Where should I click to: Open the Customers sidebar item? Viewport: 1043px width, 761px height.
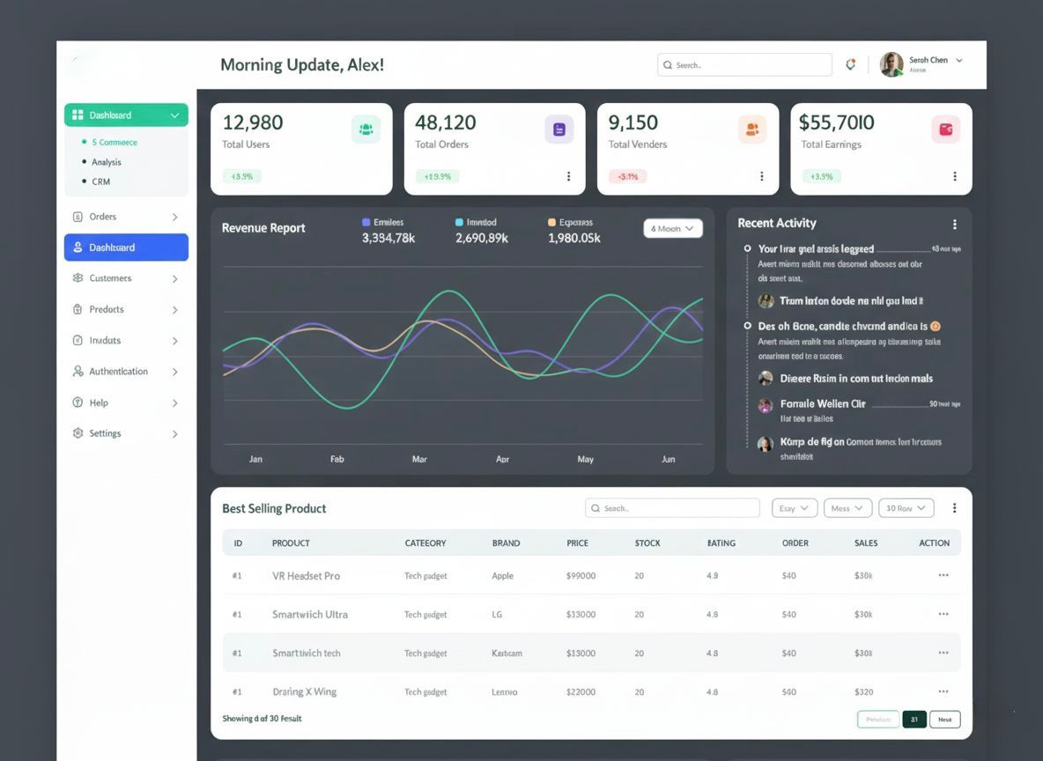126,278
